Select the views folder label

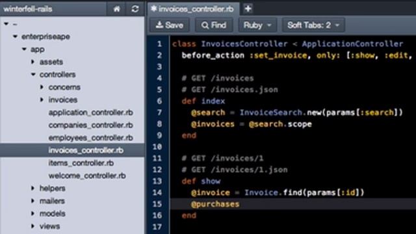coord(49,226)
